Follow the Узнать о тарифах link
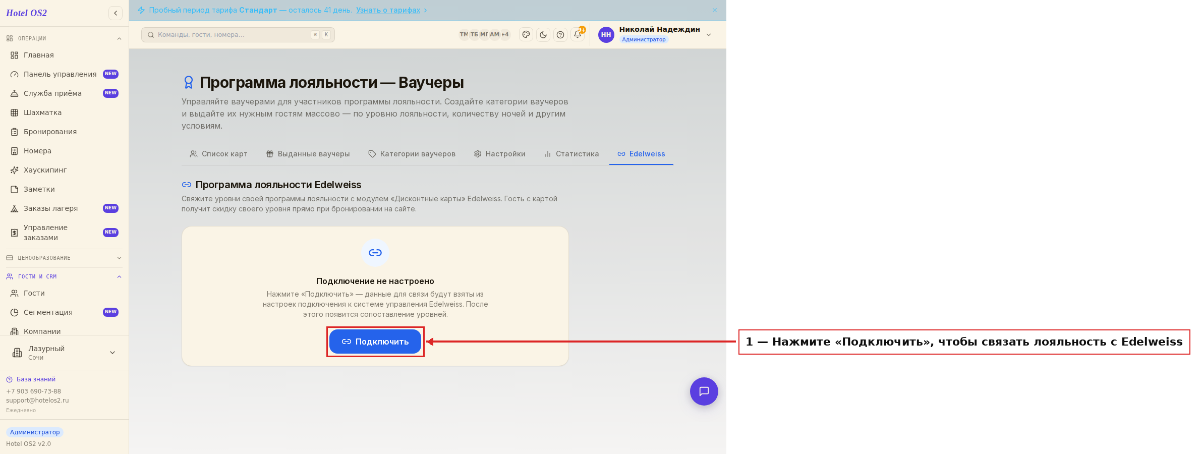The width and height of the screenshot is (1202, 454). coord(388,10)
